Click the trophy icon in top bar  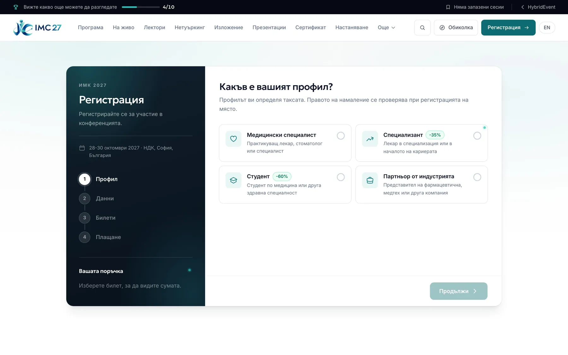coord(16,7)
